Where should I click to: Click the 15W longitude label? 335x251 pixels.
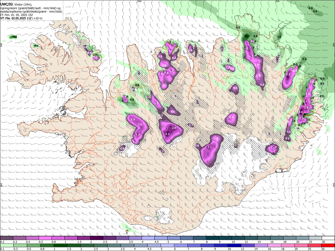pyautogui.click(x=277, y=1)
